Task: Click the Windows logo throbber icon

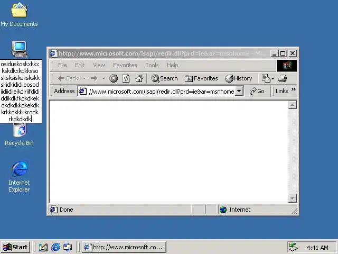Action: coord(287,66)
